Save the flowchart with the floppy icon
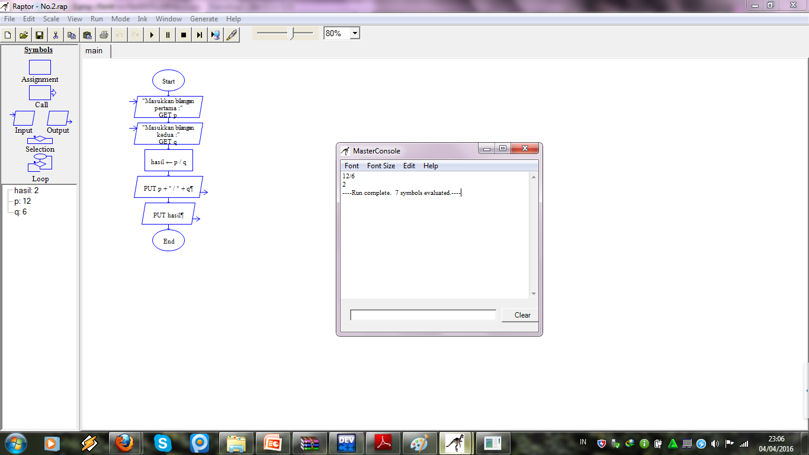Viewport: 809px width, 455px height. (40, 35)
